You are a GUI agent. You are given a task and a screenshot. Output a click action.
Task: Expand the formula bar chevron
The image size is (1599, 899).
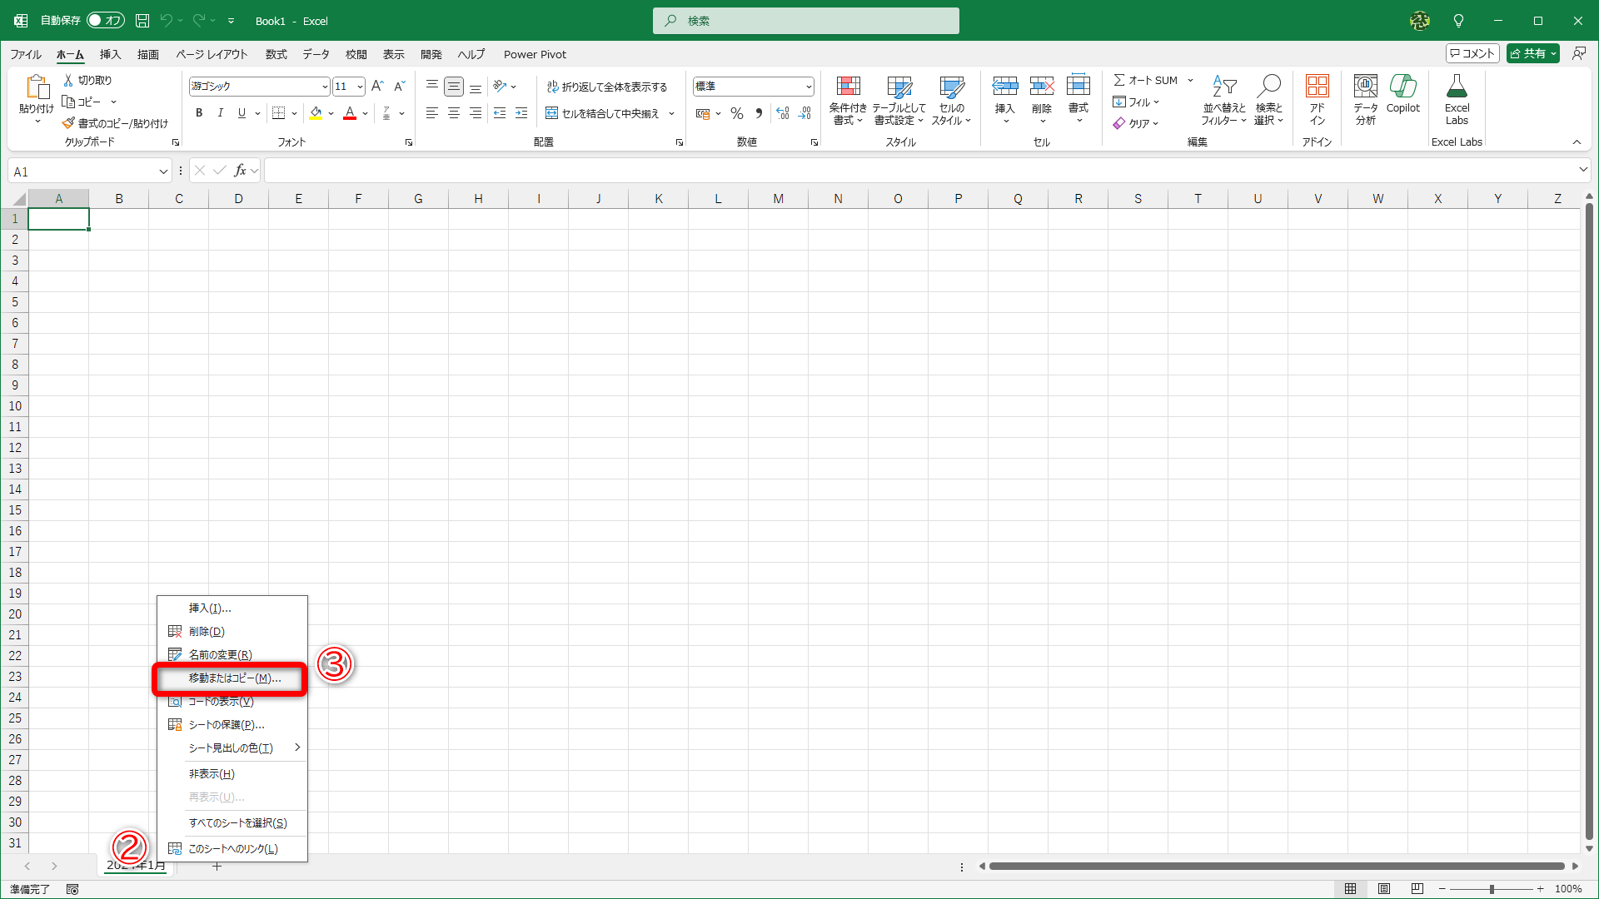tap(1582, 170)
